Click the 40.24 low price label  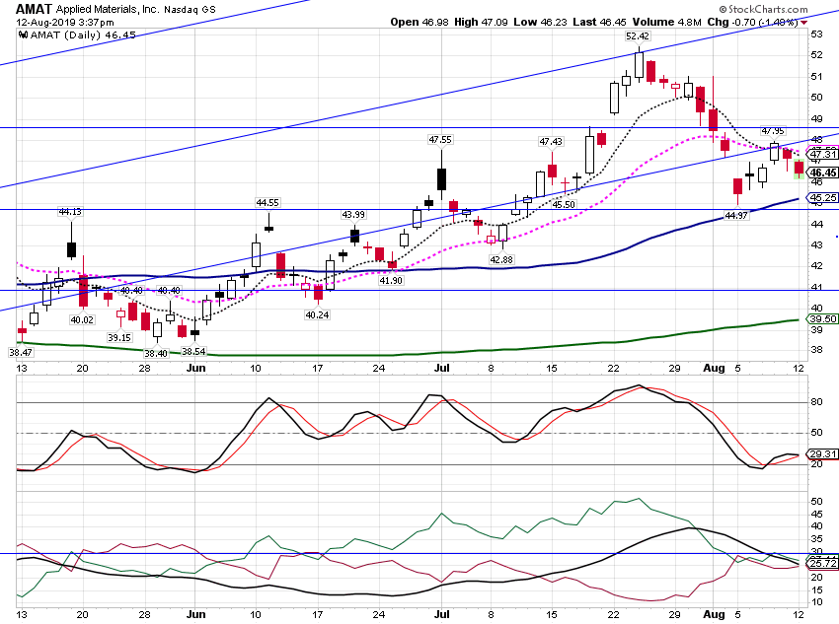tap(317, 315)
